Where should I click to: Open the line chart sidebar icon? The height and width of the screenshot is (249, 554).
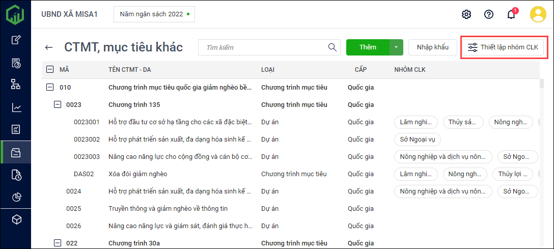(16, 107)
